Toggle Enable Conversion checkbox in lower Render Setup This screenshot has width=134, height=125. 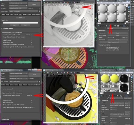pyautogui.click(x=32, y=101)
